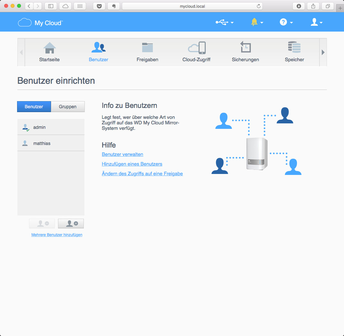344x336 pixels.
Task: Click the Mehrere Benutzer hinzufügen link
Action: click(x=57, y=235)
